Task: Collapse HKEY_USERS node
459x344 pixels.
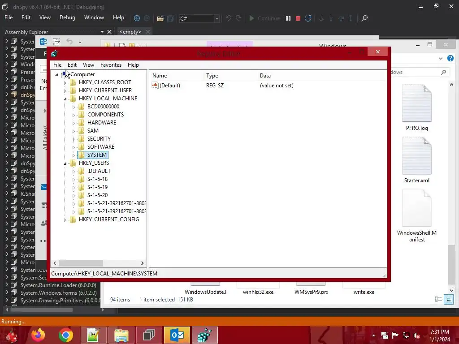Action: [65, 163]
